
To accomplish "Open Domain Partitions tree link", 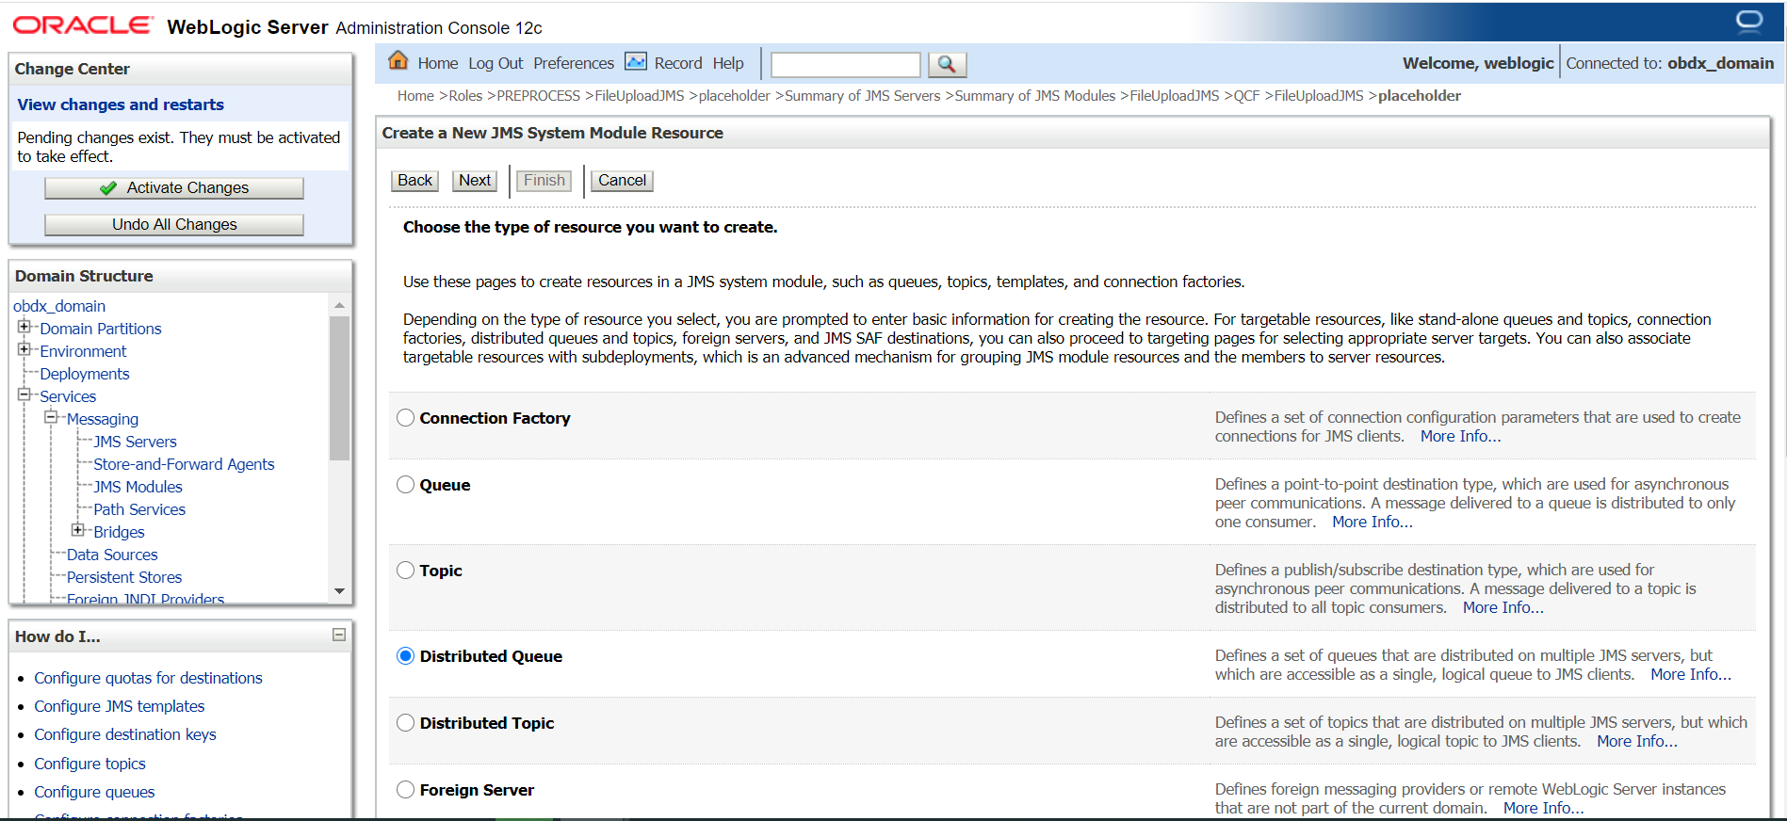I will pyautogui.click(x=101, y=329).
